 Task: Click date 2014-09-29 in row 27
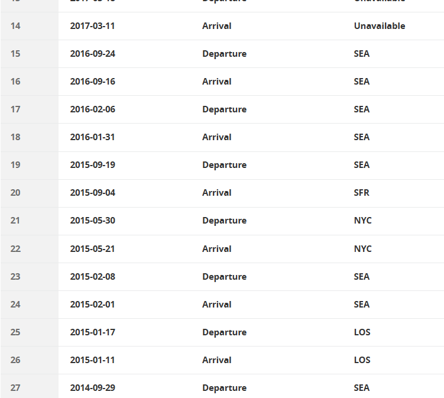pos(93,387)
